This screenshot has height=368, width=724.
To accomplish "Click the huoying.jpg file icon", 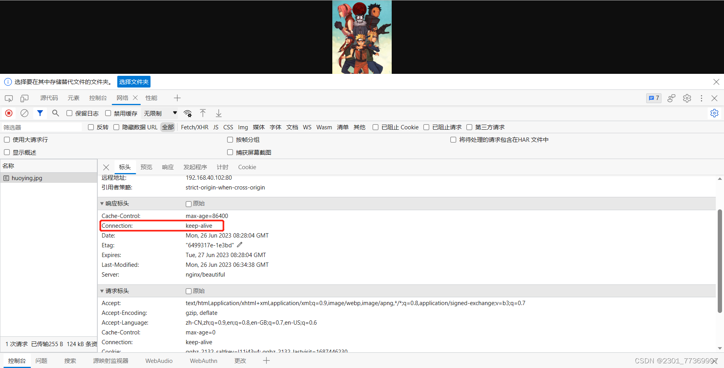I will pos(6,178).
